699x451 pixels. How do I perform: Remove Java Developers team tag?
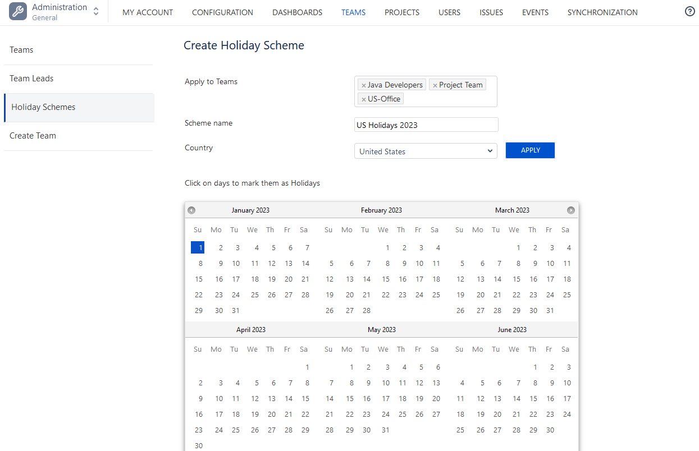pos(363,85)
